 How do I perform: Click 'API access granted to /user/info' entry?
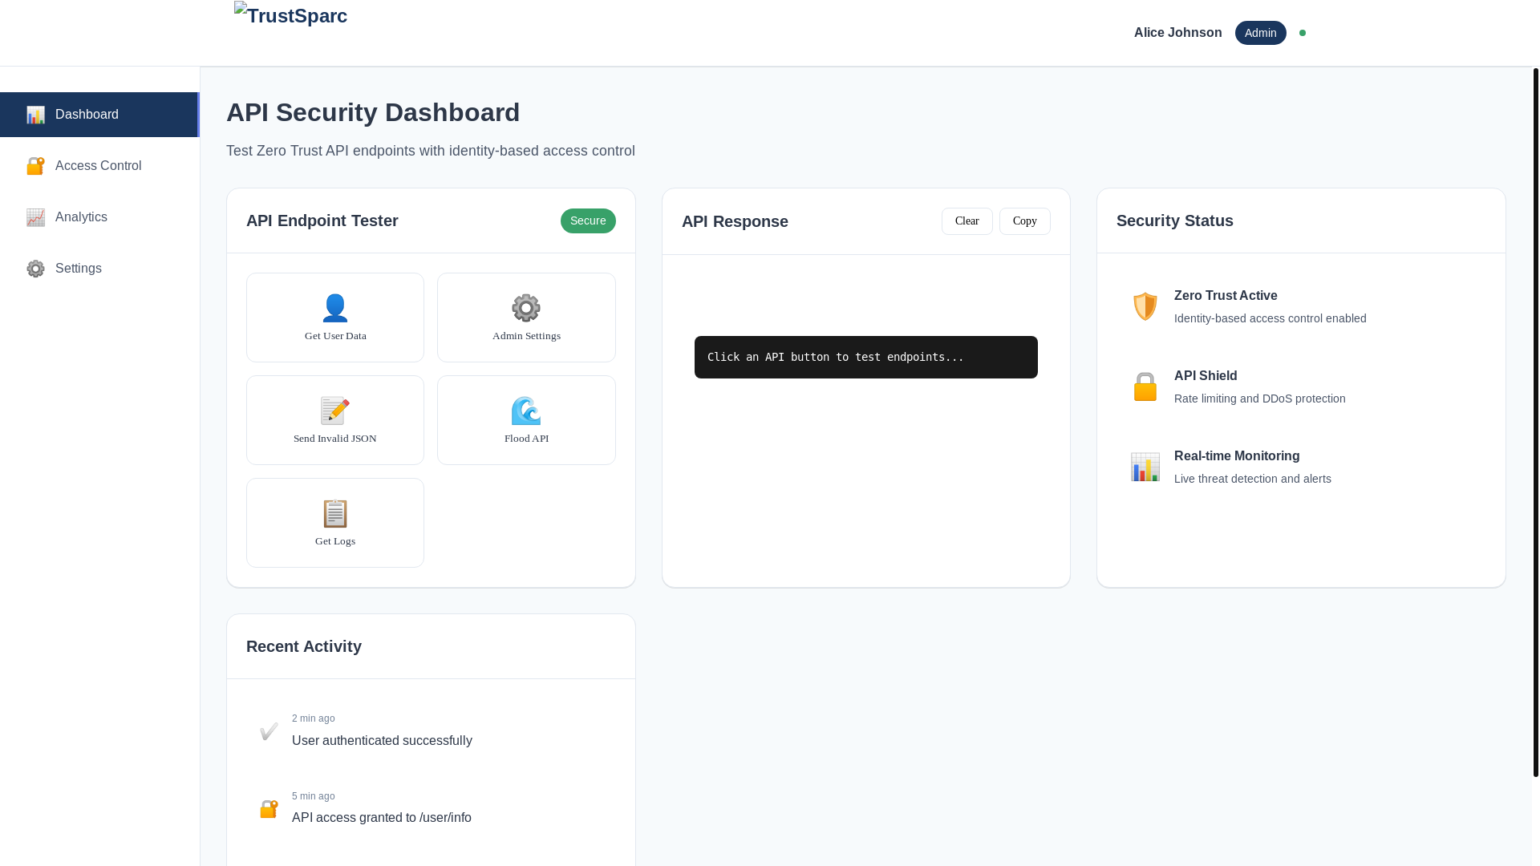coord(382,818)
